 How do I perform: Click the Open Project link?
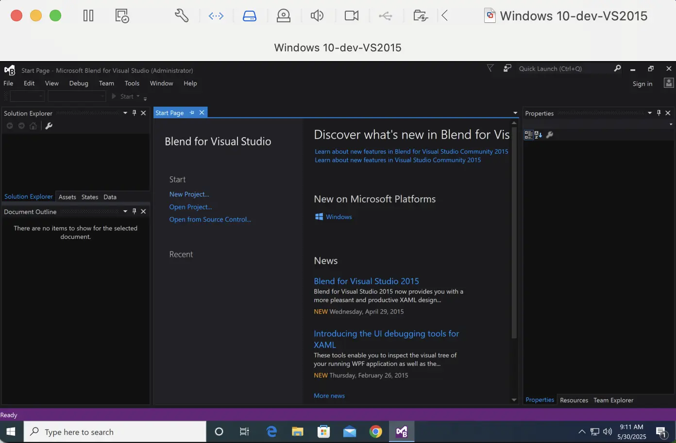tap(190, 206)
